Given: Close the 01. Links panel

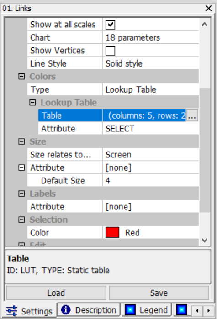Looking at the screenshot, I should point(209,8).
